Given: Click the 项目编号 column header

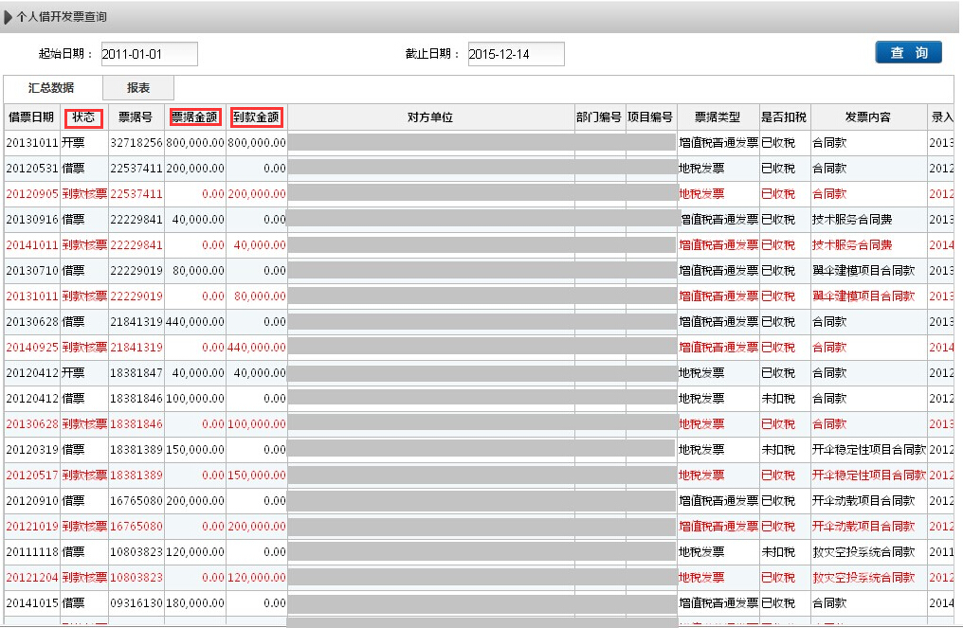Looking at the screenshot, I should click(650, 117).
